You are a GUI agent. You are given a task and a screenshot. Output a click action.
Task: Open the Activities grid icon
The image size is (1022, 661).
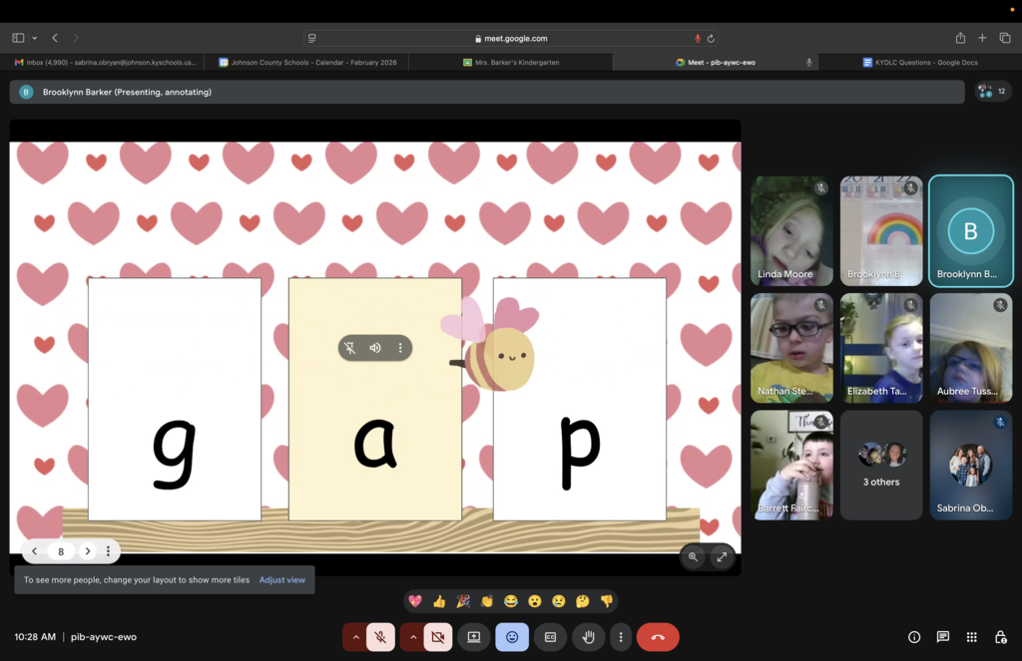[971, 637]
